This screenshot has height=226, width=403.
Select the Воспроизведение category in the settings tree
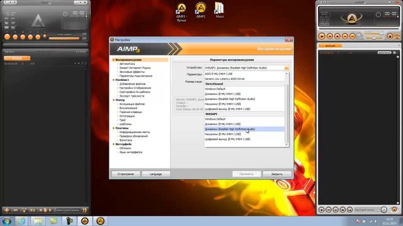point(128,60)
